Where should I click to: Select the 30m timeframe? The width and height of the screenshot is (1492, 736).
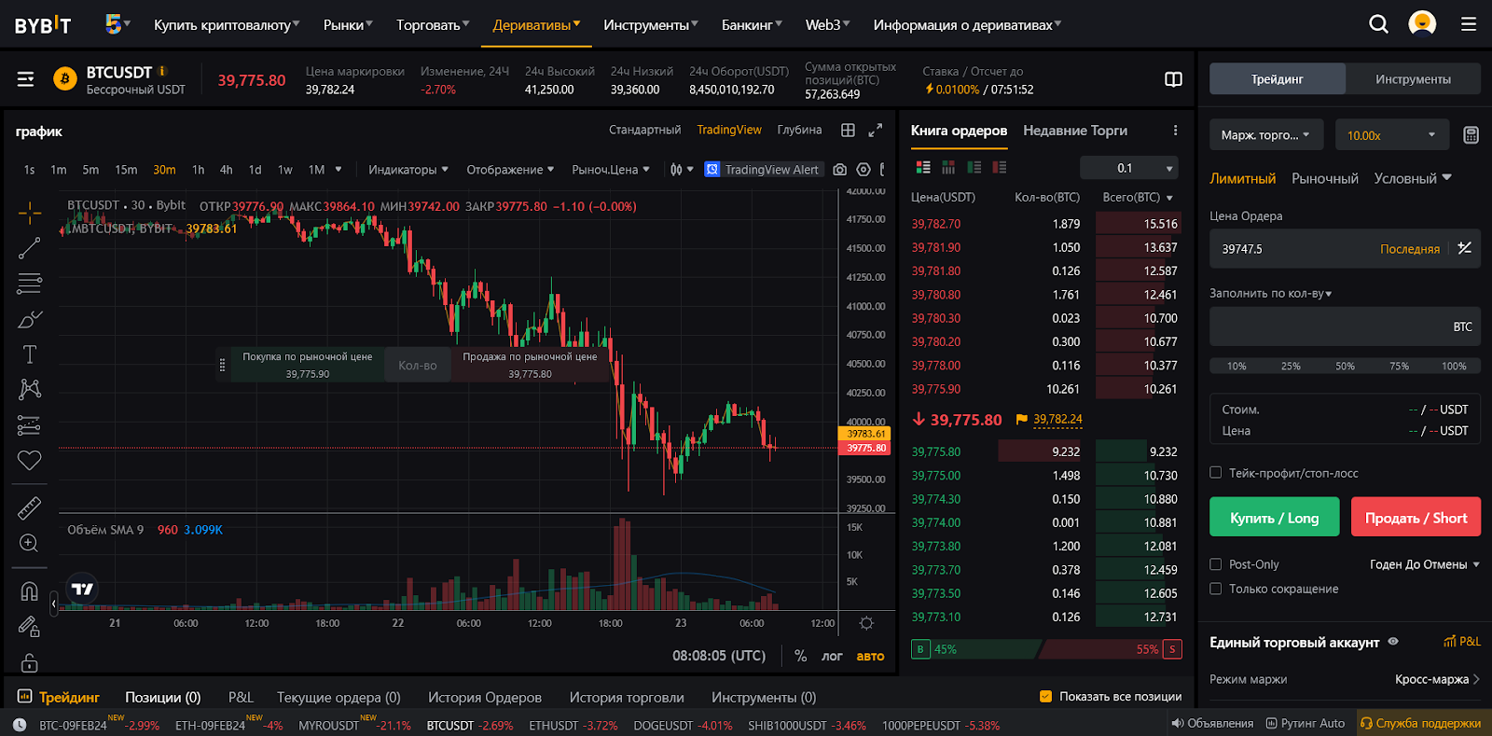pyautogui.click(x=164, y=170)
